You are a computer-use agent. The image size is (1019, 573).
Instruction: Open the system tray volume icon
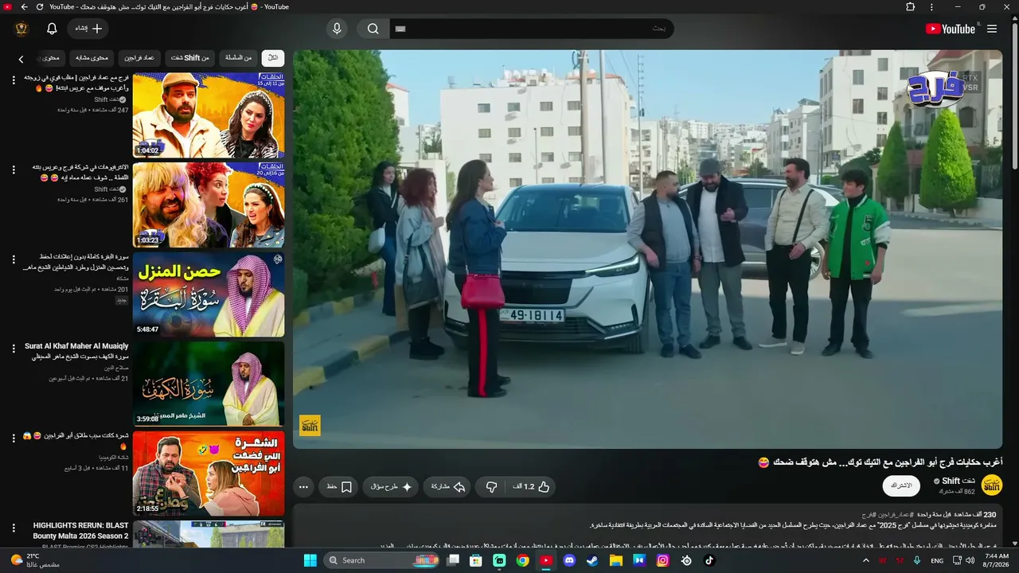tap(969, 560)
